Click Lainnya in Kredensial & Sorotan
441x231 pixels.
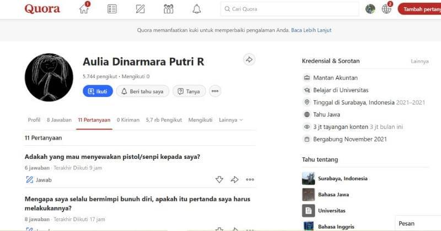tap(420, 61)
